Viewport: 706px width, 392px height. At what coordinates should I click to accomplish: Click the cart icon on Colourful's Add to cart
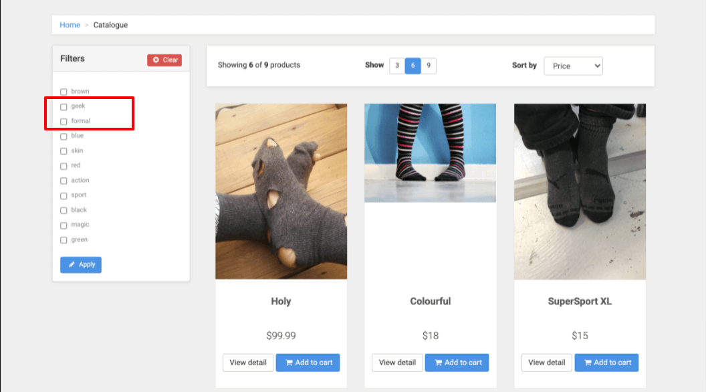click(x=439, y=363)
